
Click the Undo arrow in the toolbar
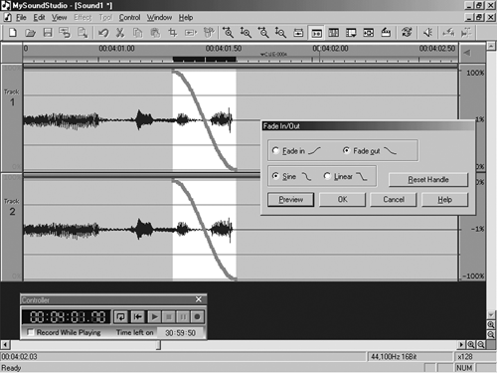[103, 33]
